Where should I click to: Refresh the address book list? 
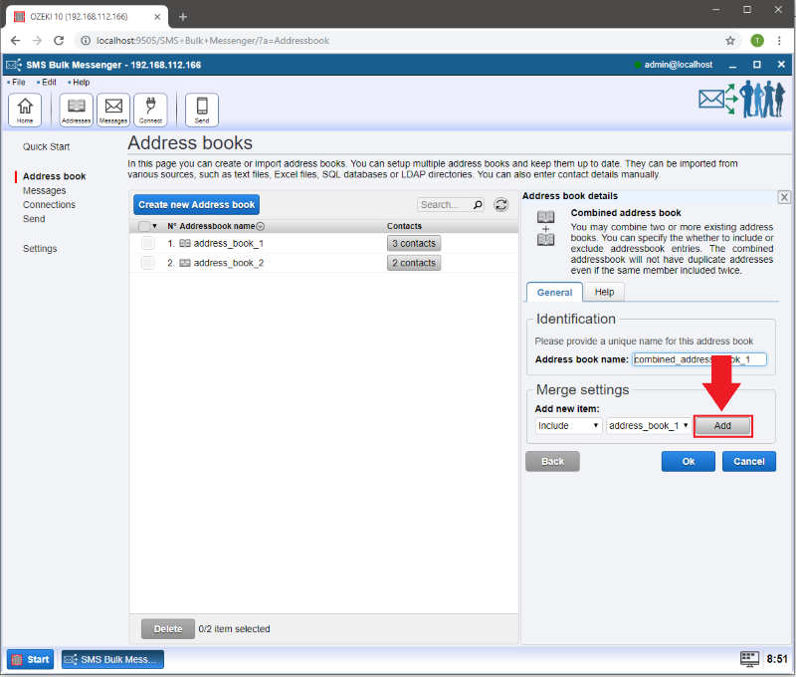click(x=501, y=204)
